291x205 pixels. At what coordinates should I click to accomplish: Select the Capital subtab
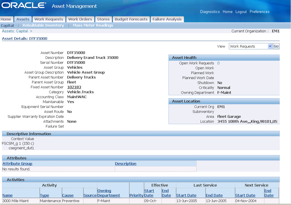(7, 26)
